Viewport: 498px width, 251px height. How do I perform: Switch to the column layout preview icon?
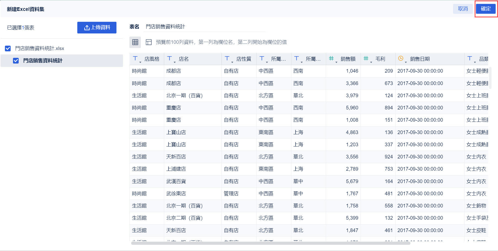(x=149, y=42)
